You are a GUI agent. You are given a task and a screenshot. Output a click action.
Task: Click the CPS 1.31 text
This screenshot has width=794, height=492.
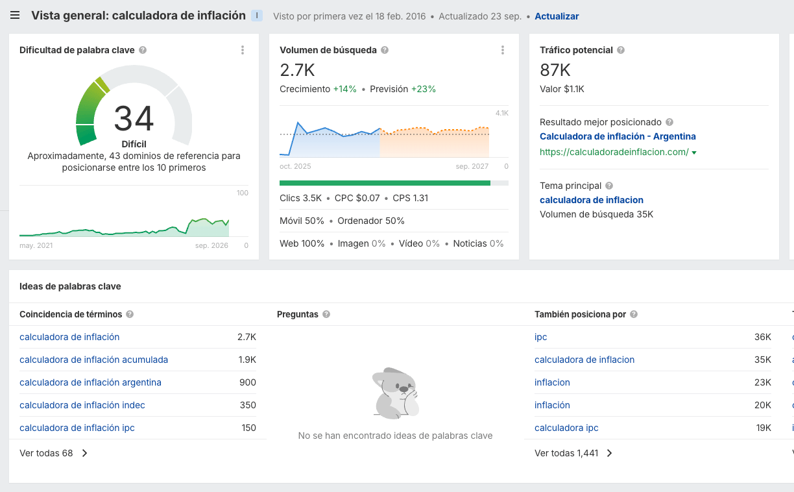[411, 198]
